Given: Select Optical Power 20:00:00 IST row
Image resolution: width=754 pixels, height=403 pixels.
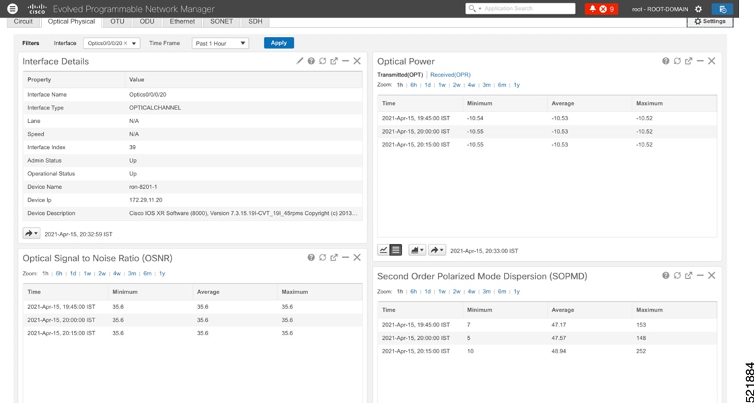Looking at the screenshot, I should point(548,131).
